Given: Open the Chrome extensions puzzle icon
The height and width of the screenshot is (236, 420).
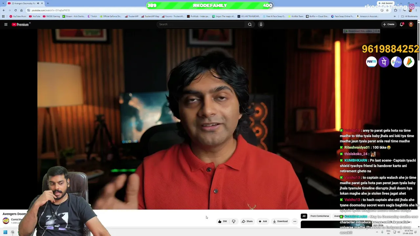Looking at the screenshot, I should click(395, 10).
